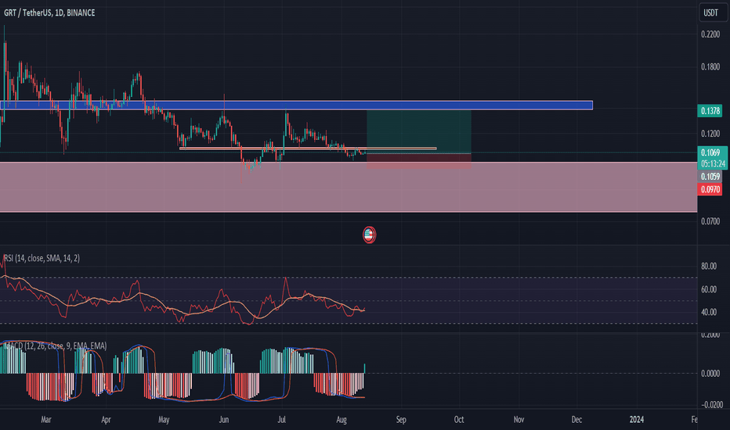Click the 05:13:24 countdown timer label
The image size is (730, 430).
coord(713,163)
